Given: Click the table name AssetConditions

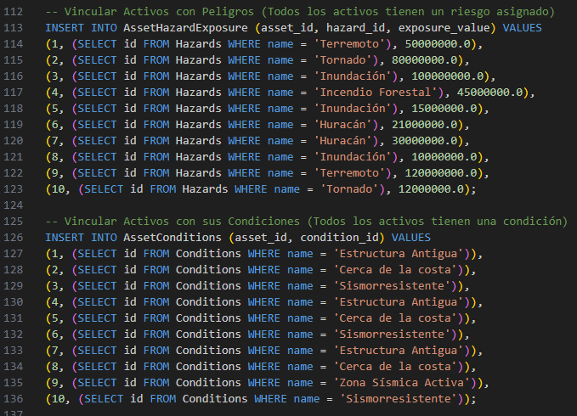Looking at the screenshot, I should (x=173, y=238).
